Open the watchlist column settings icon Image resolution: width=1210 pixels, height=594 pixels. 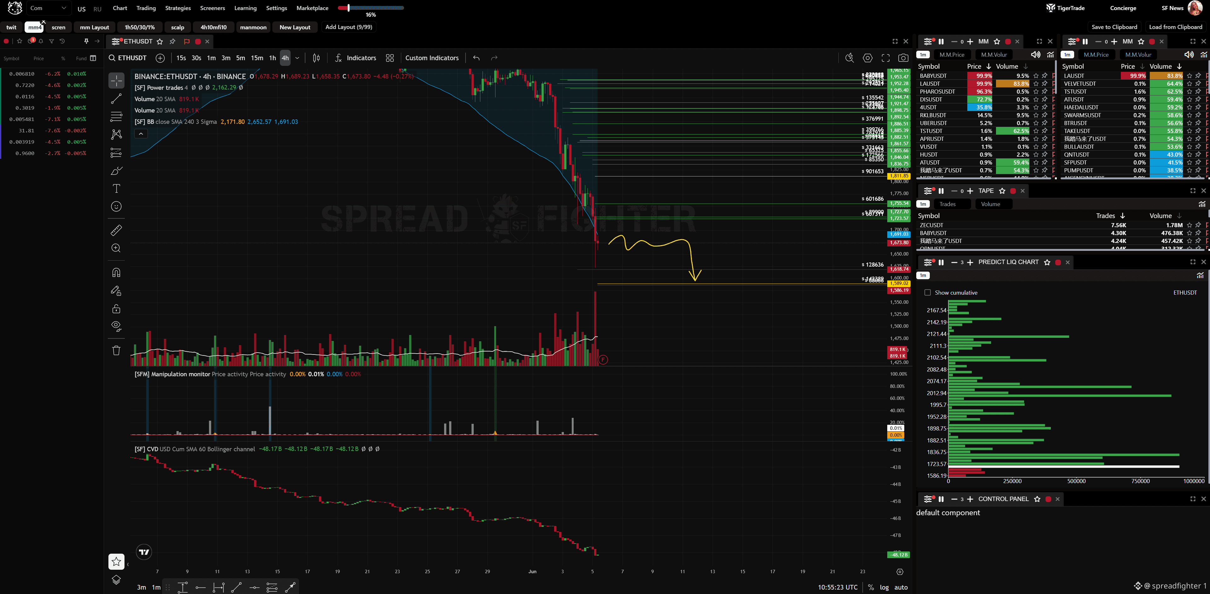tap(93, 58)
